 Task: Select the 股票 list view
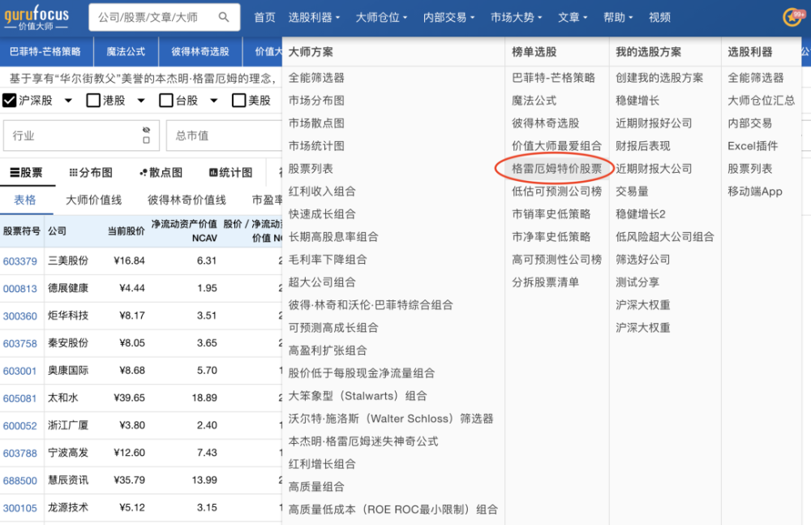pos(26,173)
